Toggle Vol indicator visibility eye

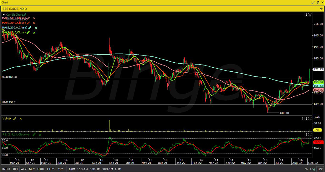tap(9, 119)
